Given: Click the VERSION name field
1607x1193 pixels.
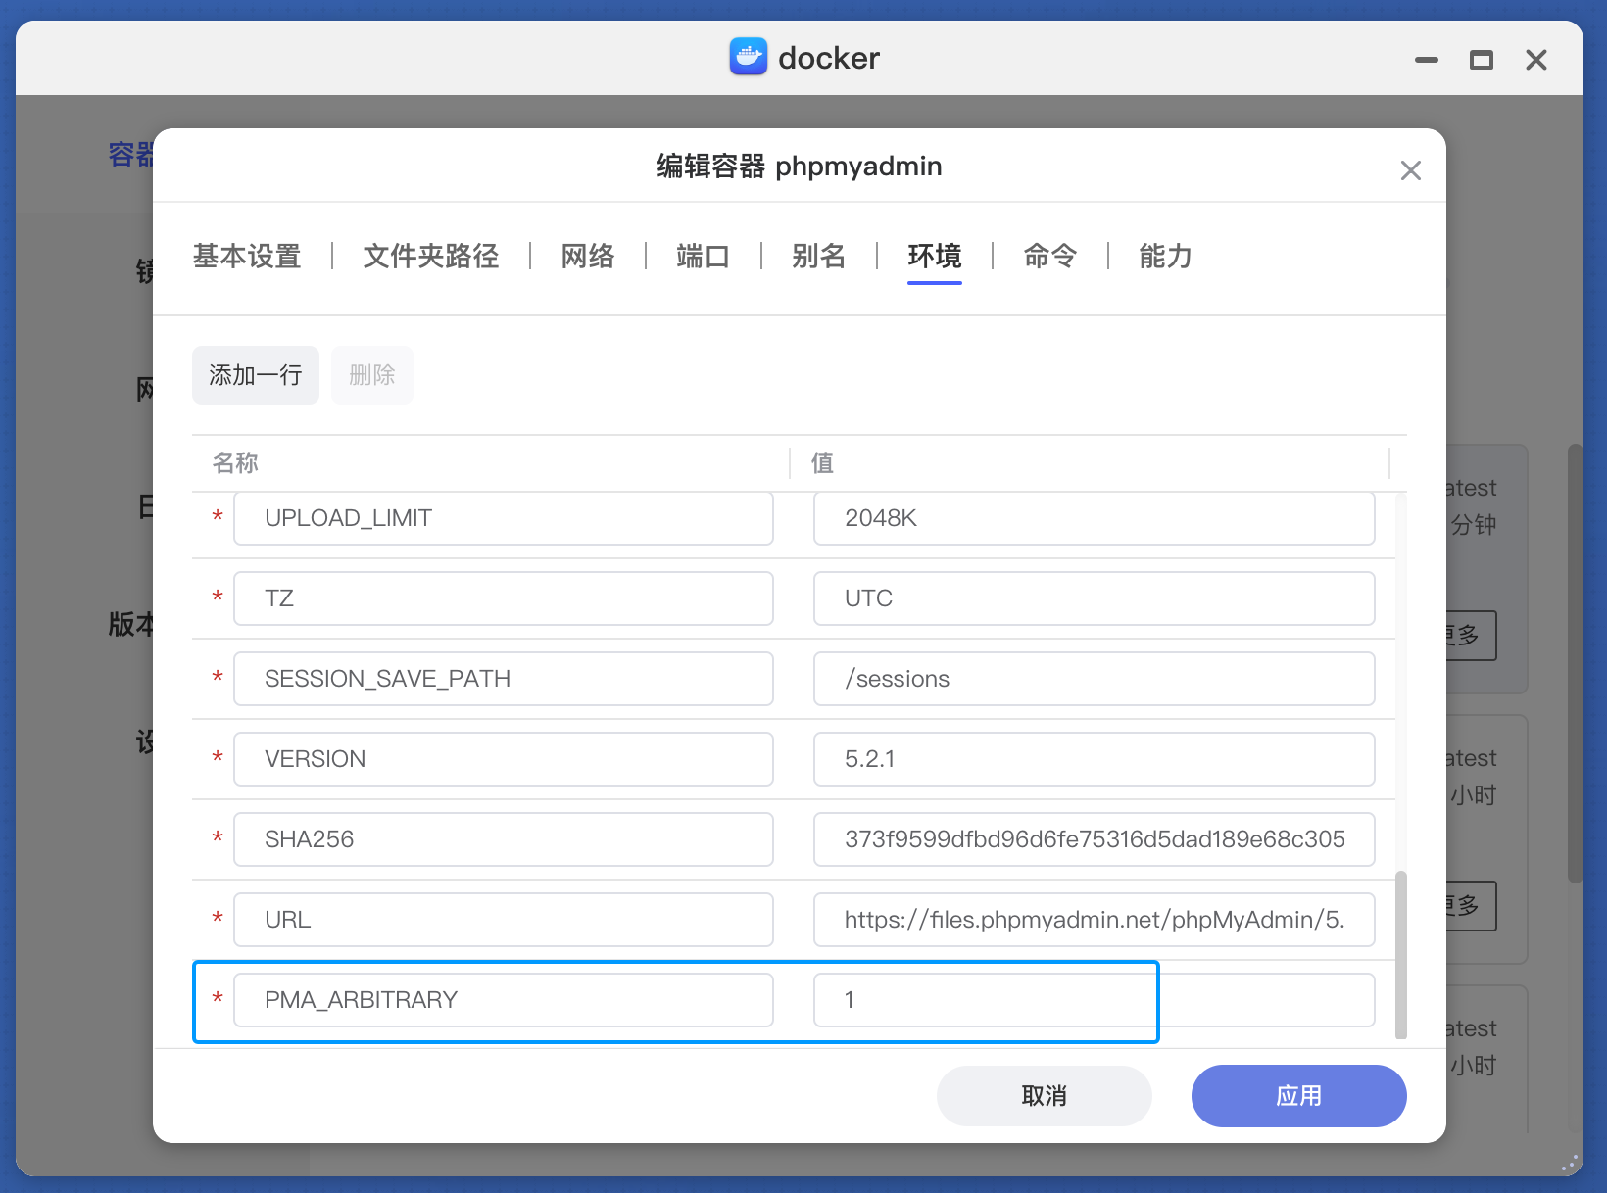Looking at the screenshot, I should [x=504, y=759].
